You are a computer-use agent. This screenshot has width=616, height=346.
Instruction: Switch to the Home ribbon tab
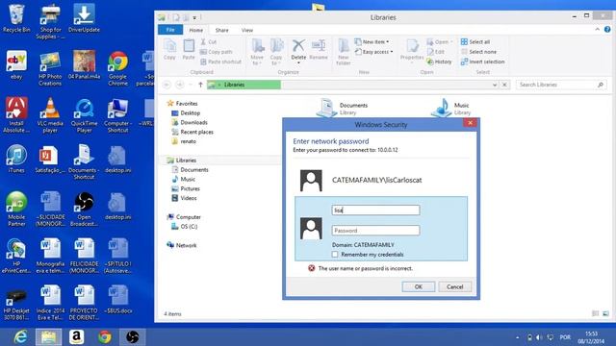196,30
